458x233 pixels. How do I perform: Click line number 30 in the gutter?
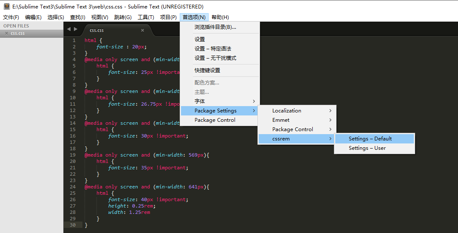pyautogui.click(x=72, y=225)
